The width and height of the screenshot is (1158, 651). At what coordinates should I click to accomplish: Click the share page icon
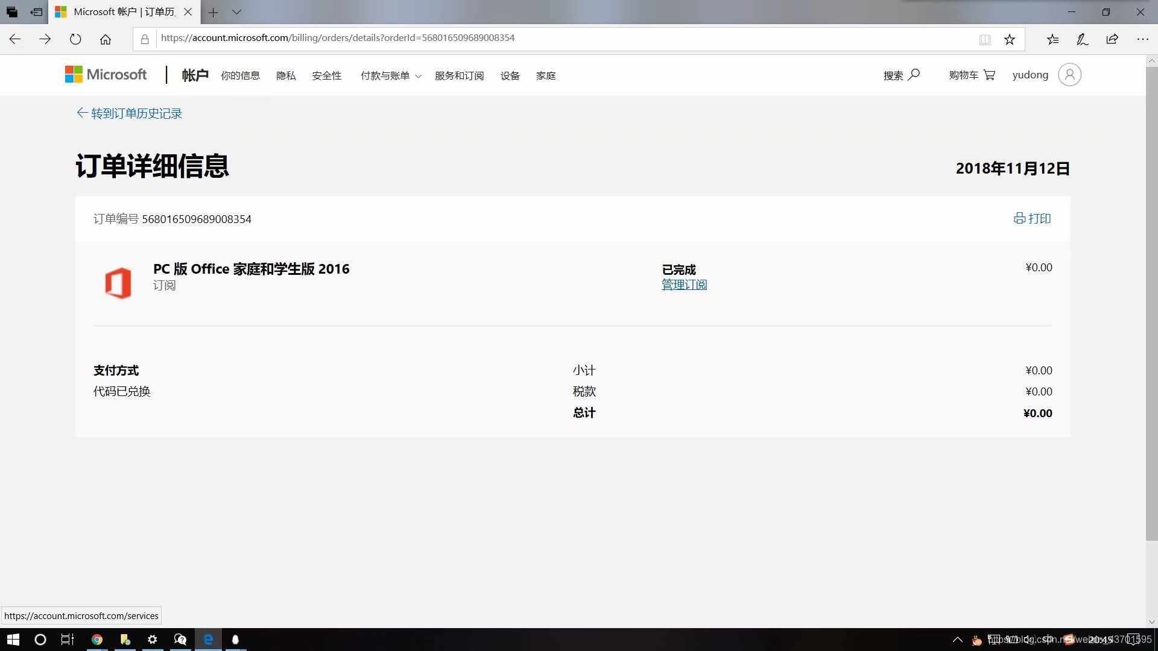[1112, 39]
